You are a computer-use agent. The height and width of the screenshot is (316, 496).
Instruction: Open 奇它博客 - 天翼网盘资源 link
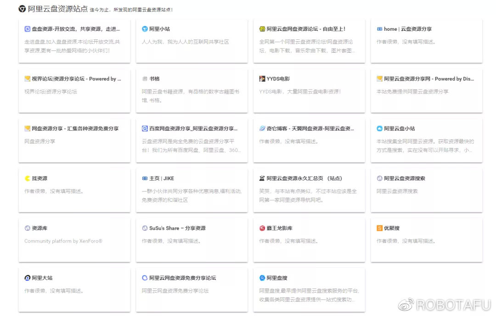(x=310, y=128)
